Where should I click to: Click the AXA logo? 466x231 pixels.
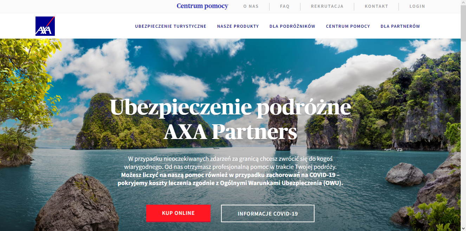coord(45,26)
